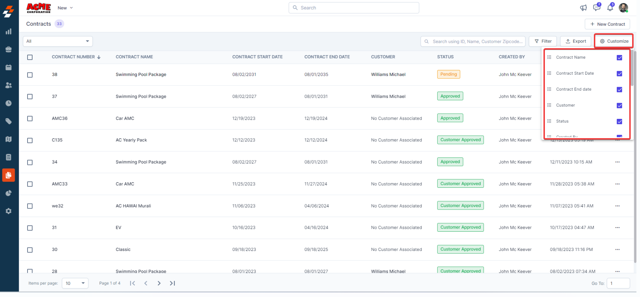Open the notifications bell icon
The width and height of the screenshot is (640, 297).
coord(610,8)
